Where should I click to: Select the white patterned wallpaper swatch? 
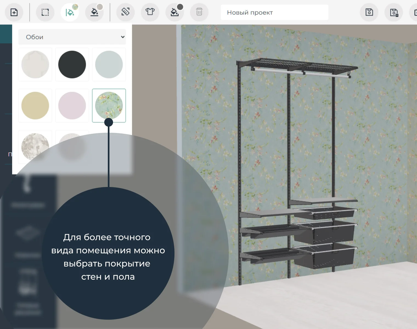[x=35, y=65]
